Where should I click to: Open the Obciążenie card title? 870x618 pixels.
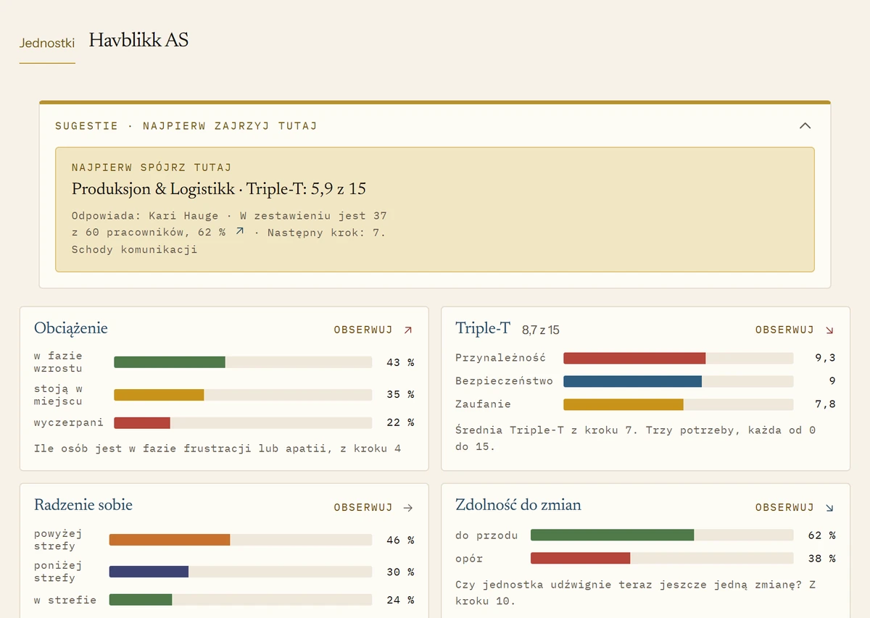coord(71,328)
